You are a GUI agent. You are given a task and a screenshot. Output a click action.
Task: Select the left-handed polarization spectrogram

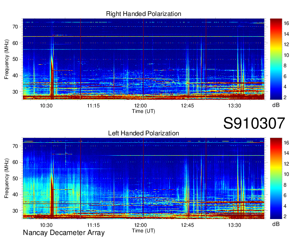pos(144,178)
